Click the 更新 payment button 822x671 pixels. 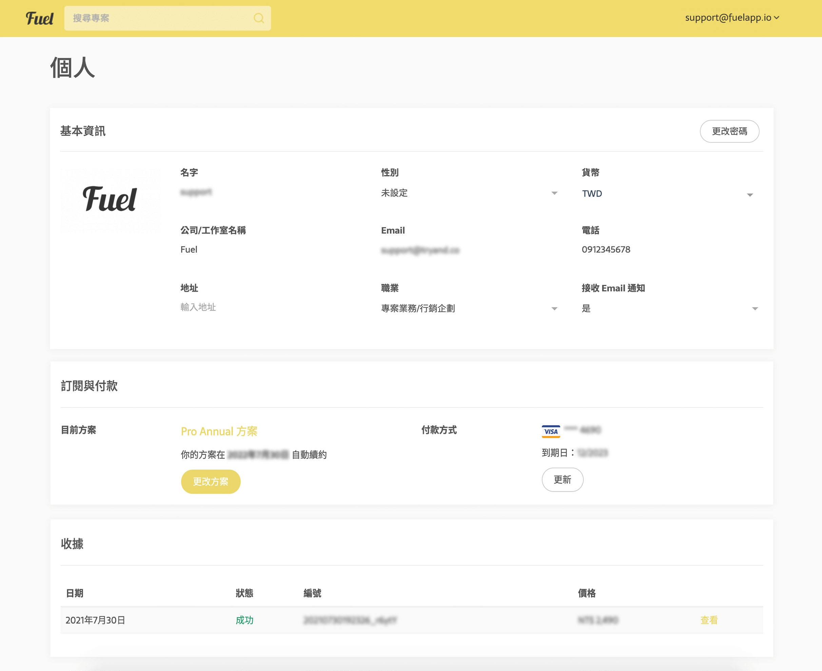(x=562, y=480)
